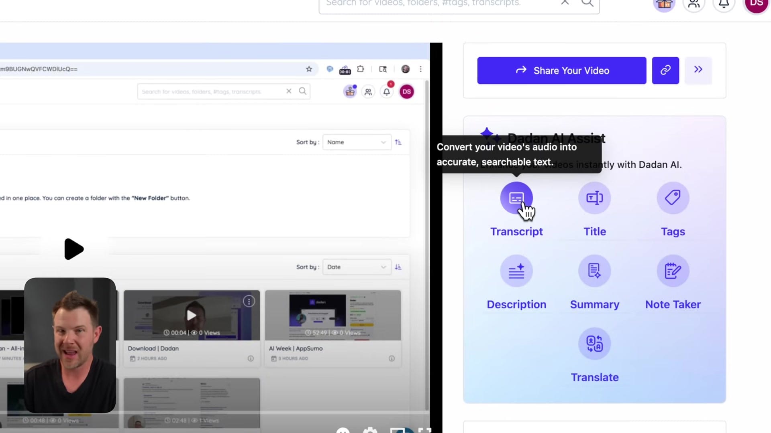Open Sort by Date dropdown in recording
771x433 pixels.
357,267
